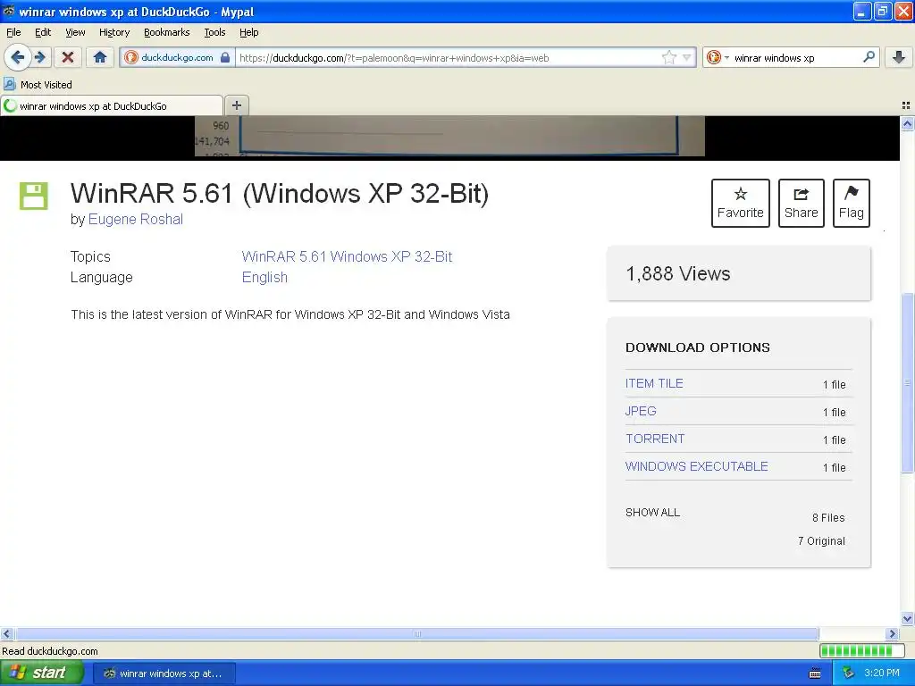Image resolution: width=915 pixels, height=686 pixels.
Task: Click the vertical scrollbar up arrow
Action: tap(907, 123)
